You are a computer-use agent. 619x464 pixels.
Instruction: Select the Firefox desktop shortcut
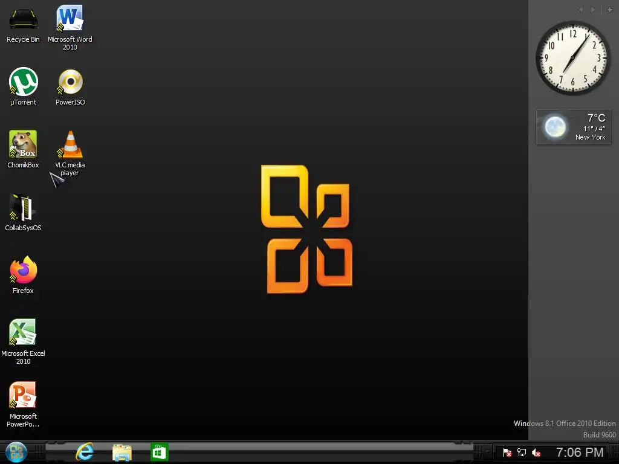(x=24, y=275)
